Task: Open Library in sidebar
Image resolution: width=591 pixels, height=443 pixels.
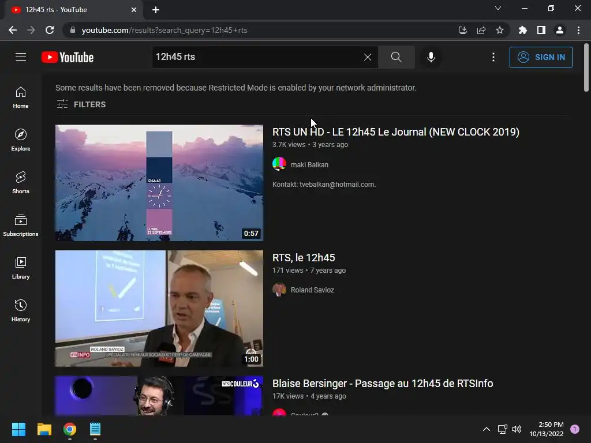Action: (21, 268)
